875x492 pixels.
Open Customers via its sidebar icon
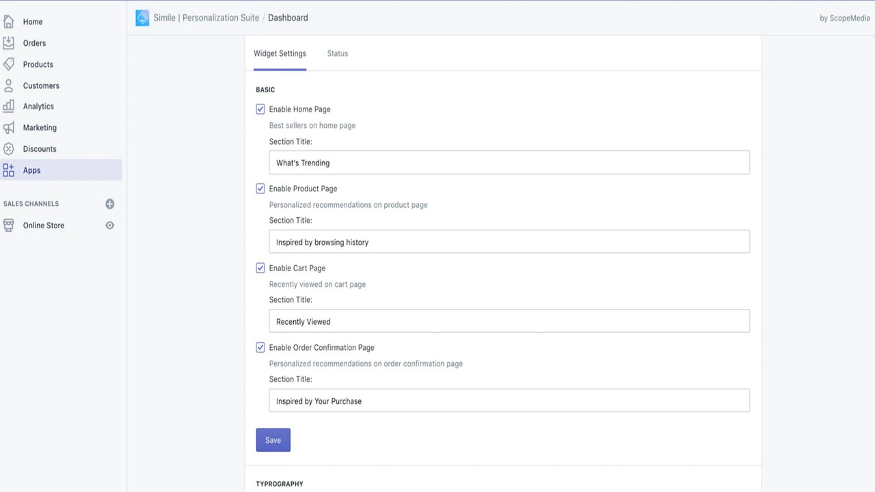9,85
